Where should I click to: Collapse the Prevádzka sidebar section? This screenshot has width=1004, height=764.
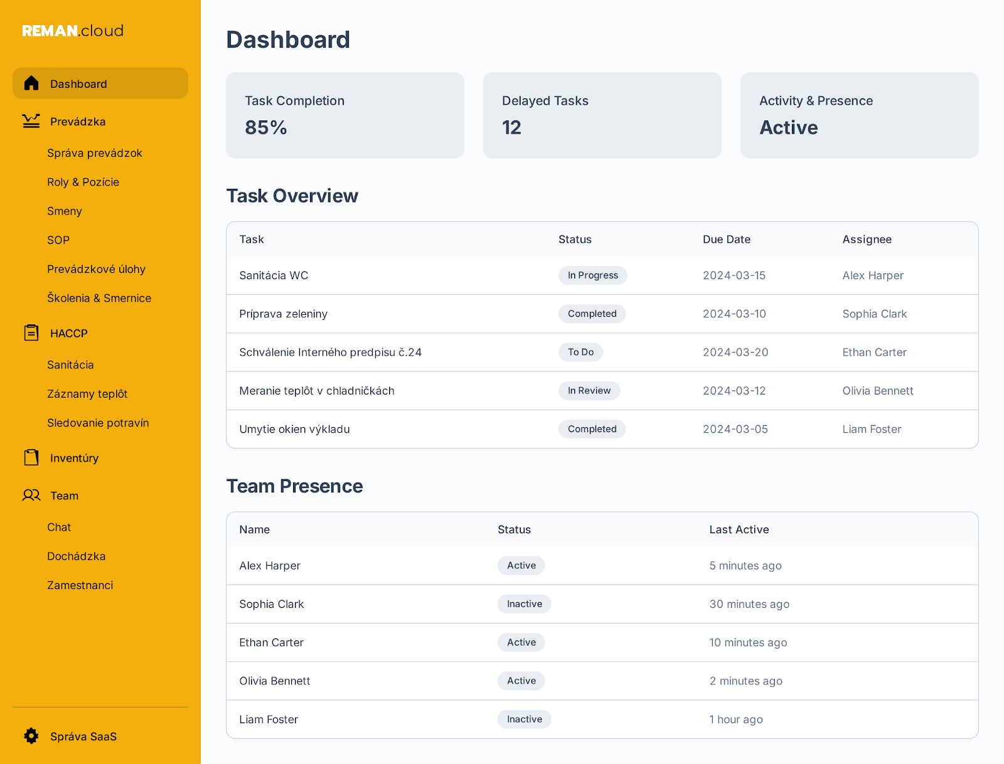(78, 122)
